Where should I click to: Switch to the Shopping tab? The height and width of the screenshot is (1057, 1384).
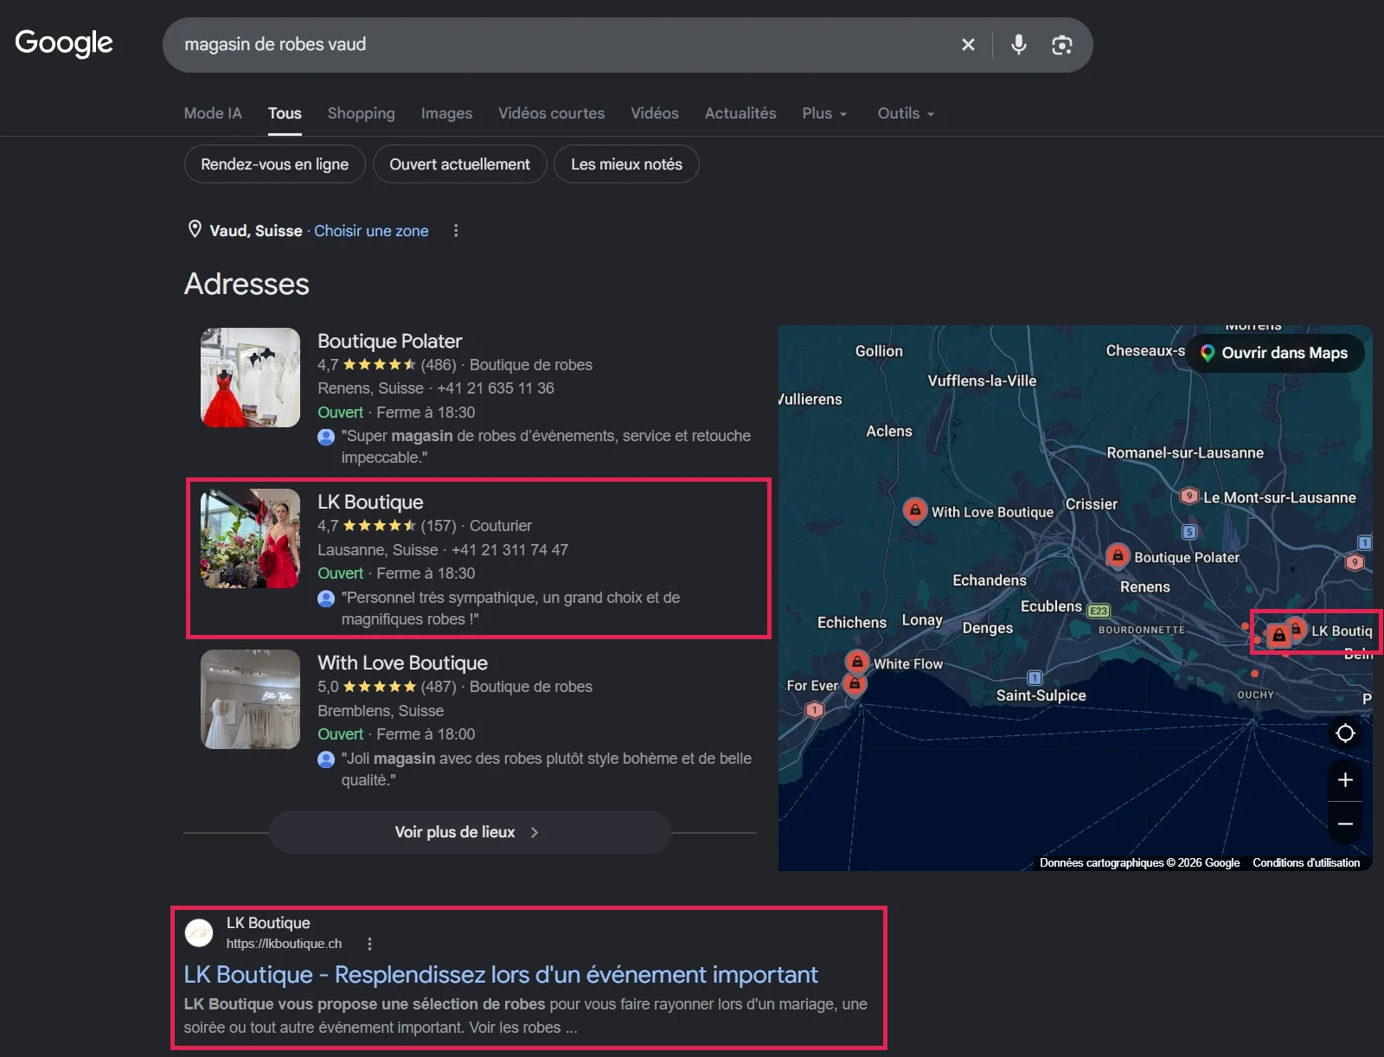[x=361, y=113]
